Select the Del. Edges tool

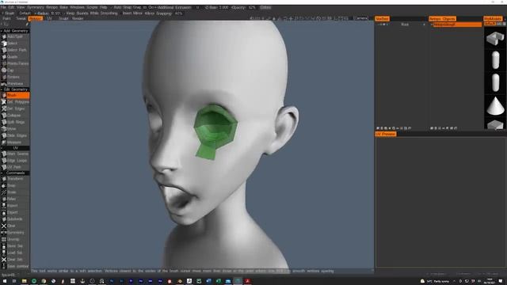pyautogui.click(x=15, y=108)
